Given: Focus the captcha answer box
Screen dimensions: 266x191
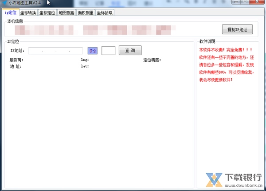Looking at the screenshot, I should (x=109, y=51).
